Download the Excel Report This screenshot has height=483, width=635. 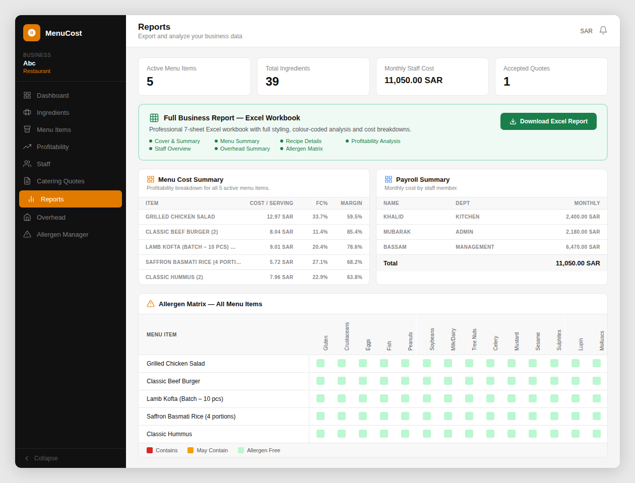pyautogui.click(x=548, y=121)
